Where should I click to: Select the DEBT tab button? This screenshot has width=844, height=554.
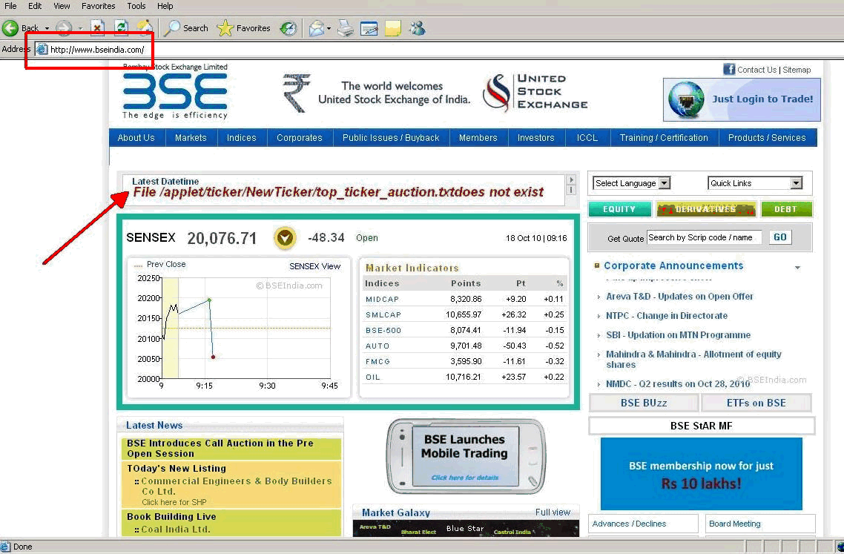tap(786, 209)
